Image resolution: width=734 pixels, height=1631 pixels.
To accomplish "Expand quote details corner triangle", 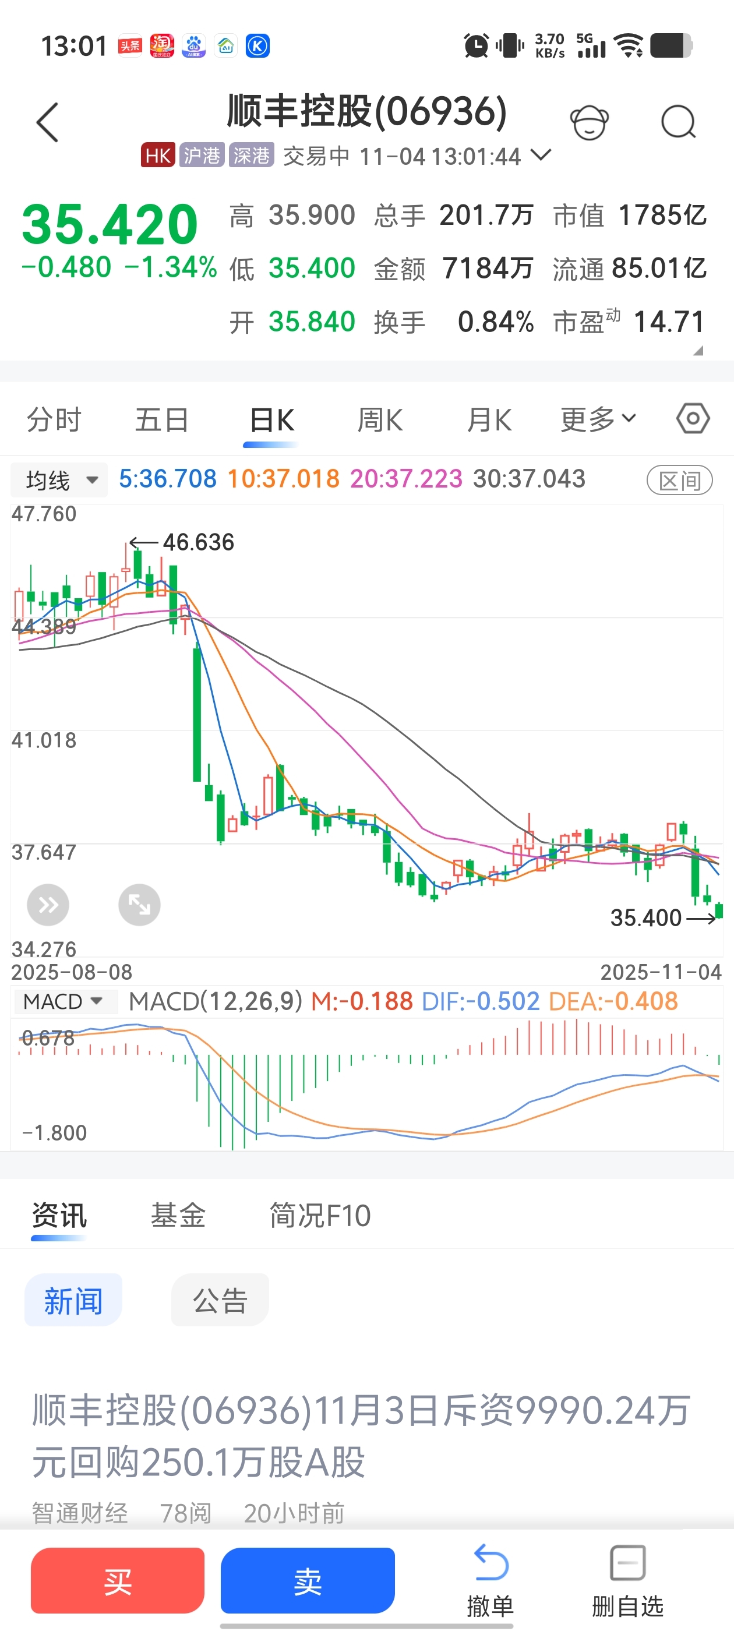I will [x=698, y=350].
